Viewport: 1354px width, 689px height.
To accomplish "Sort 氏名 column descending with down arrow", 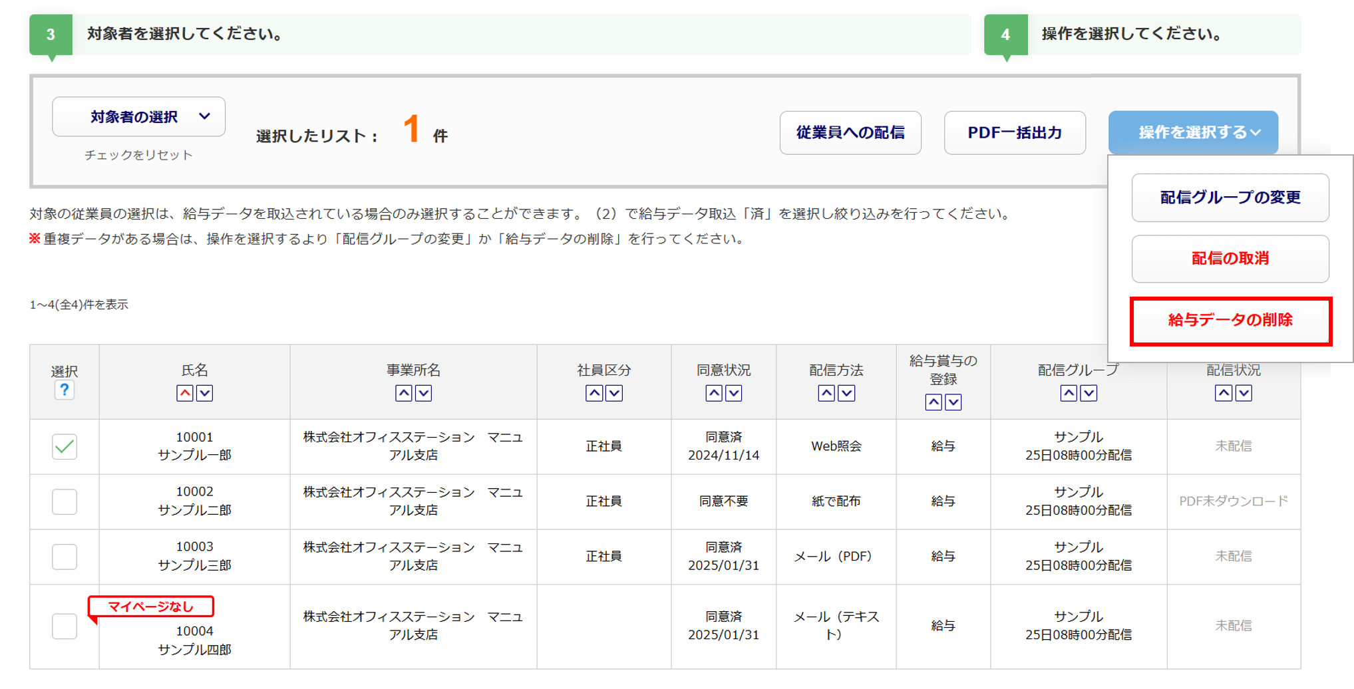I will (205, 393).
